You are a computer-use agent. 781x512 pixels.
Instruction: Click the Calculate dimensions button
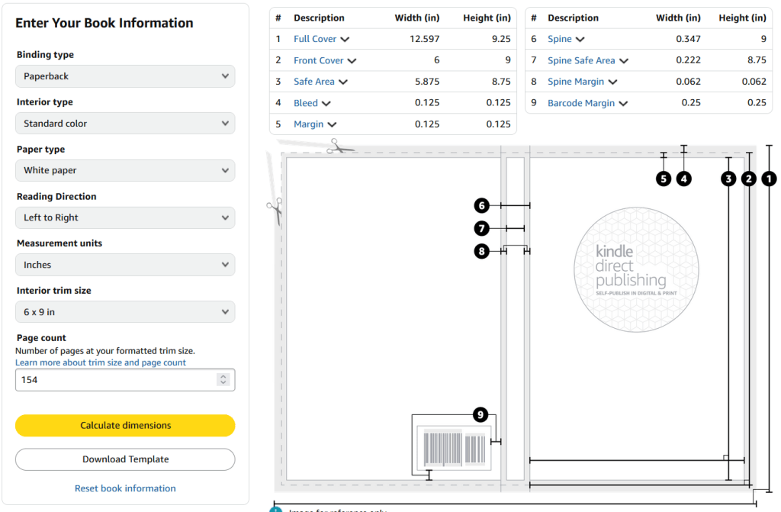tap(125, 426)
